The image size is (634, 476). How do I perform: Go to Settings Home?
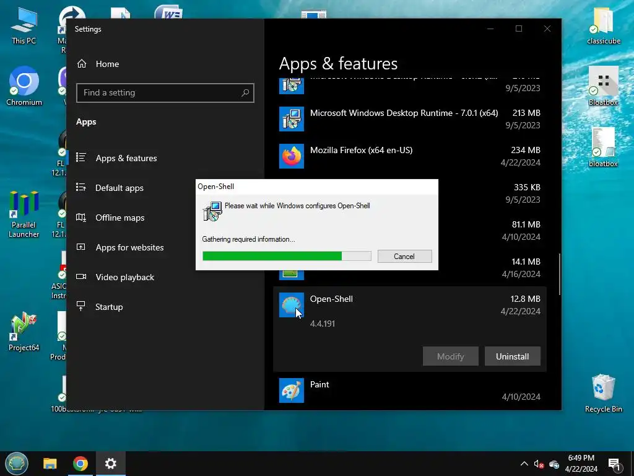pos(107,64)
